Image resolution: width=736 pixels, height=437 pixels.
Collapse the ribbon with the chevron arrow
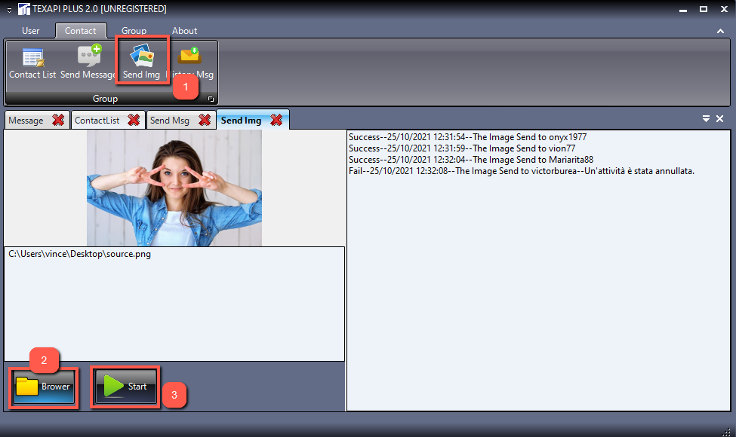[x=720, y=31]
